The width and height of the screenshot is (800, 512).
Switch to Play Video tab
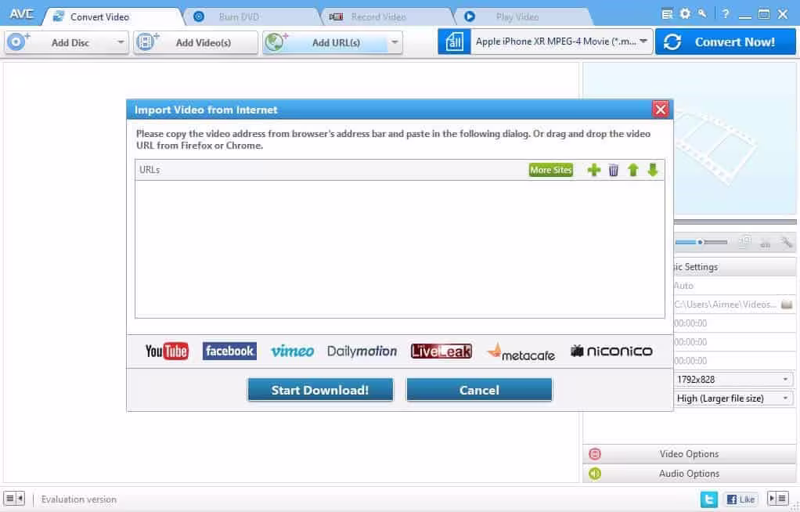click(522, 17)
